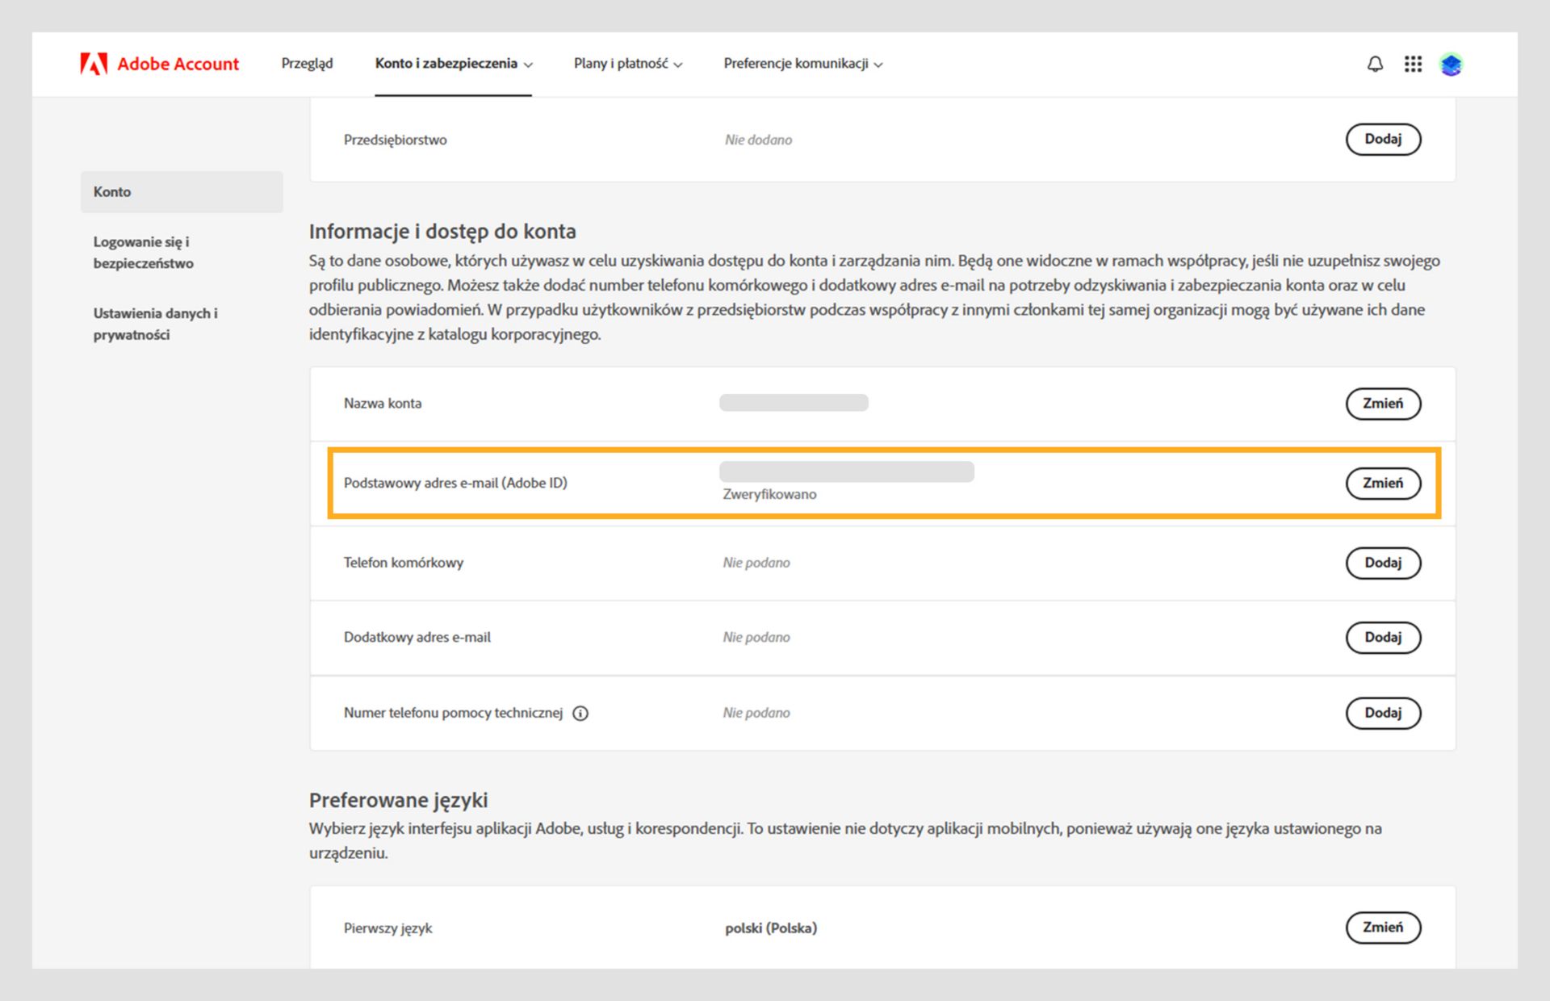1550x1001 pixels.
Task: Click the Zweryfikowano status text
Action: (769, 494)
